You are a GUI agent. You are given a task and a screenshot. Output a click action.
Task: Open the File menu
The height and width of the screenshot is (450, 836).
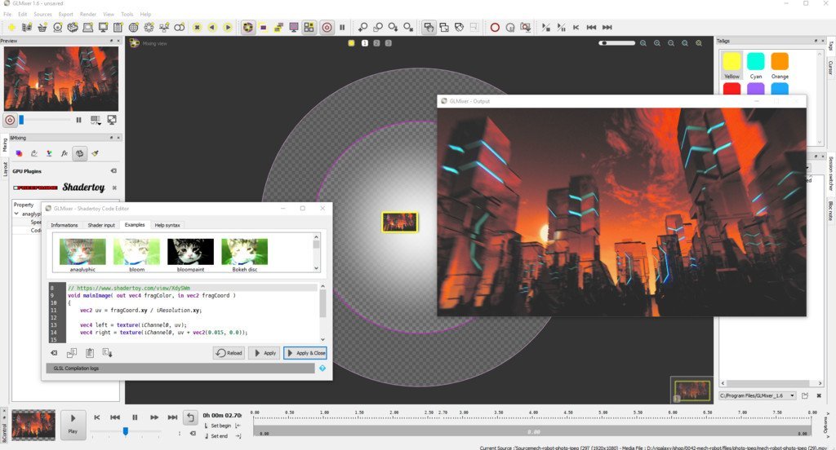pyautogui.click(x=7, y=15)
